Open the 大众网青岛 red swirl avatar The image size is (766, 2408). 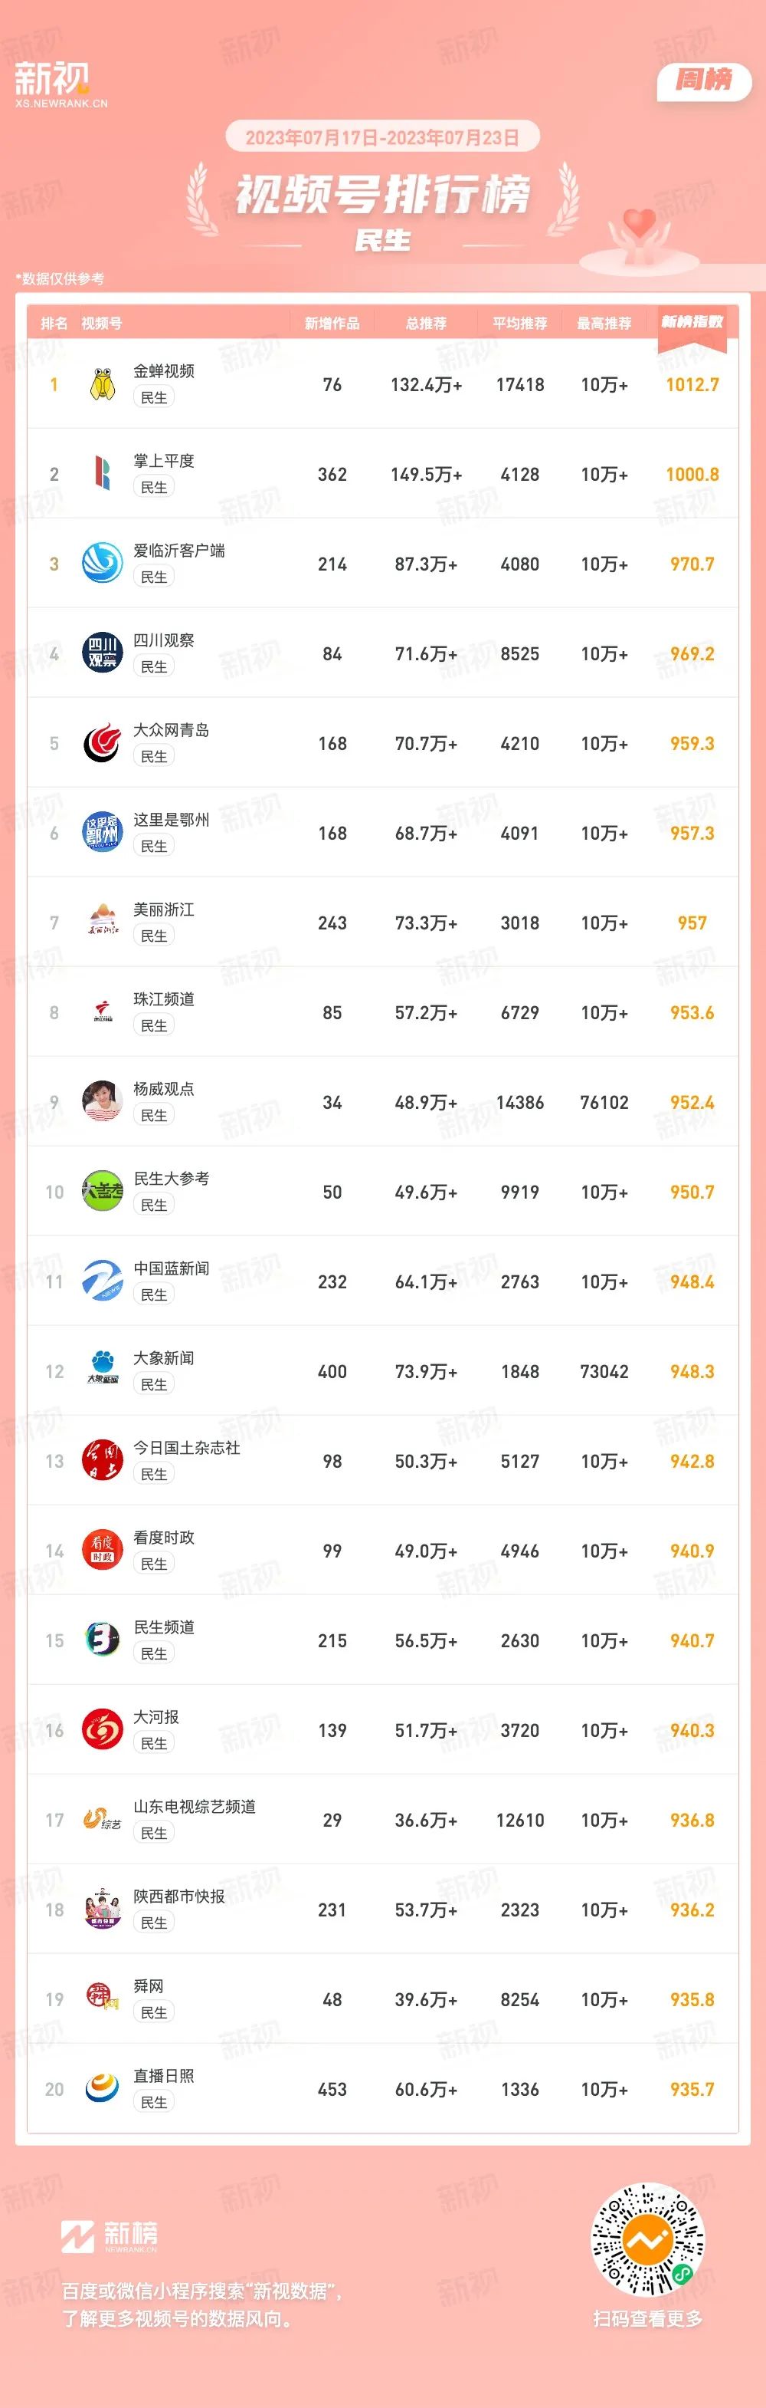tap(103, 743)
